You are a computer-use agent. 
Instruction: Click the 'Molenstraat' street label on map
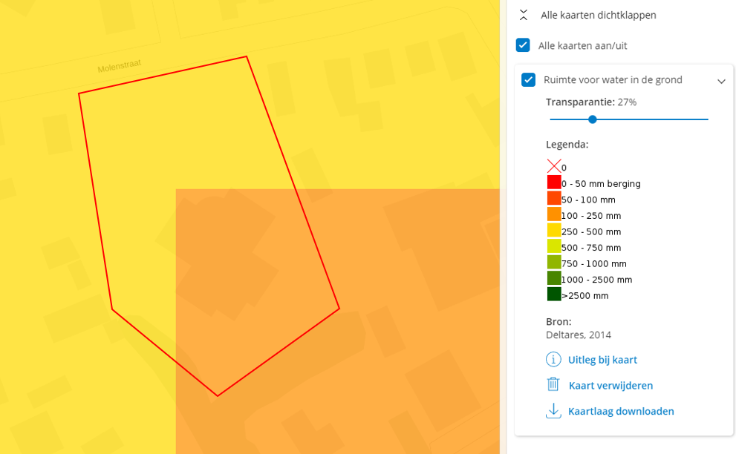click(x=120, y=66)
